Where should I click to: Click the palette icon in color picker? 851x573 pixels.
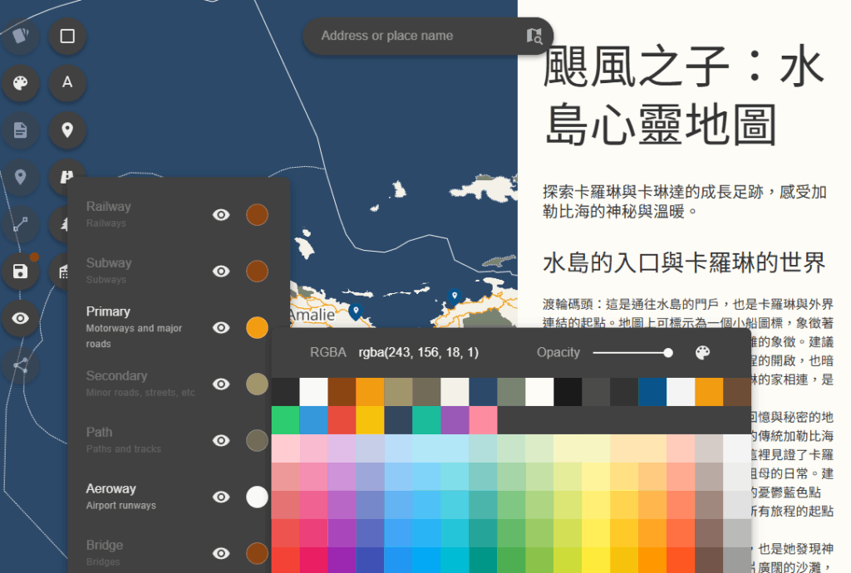click(x=702, y=353)
